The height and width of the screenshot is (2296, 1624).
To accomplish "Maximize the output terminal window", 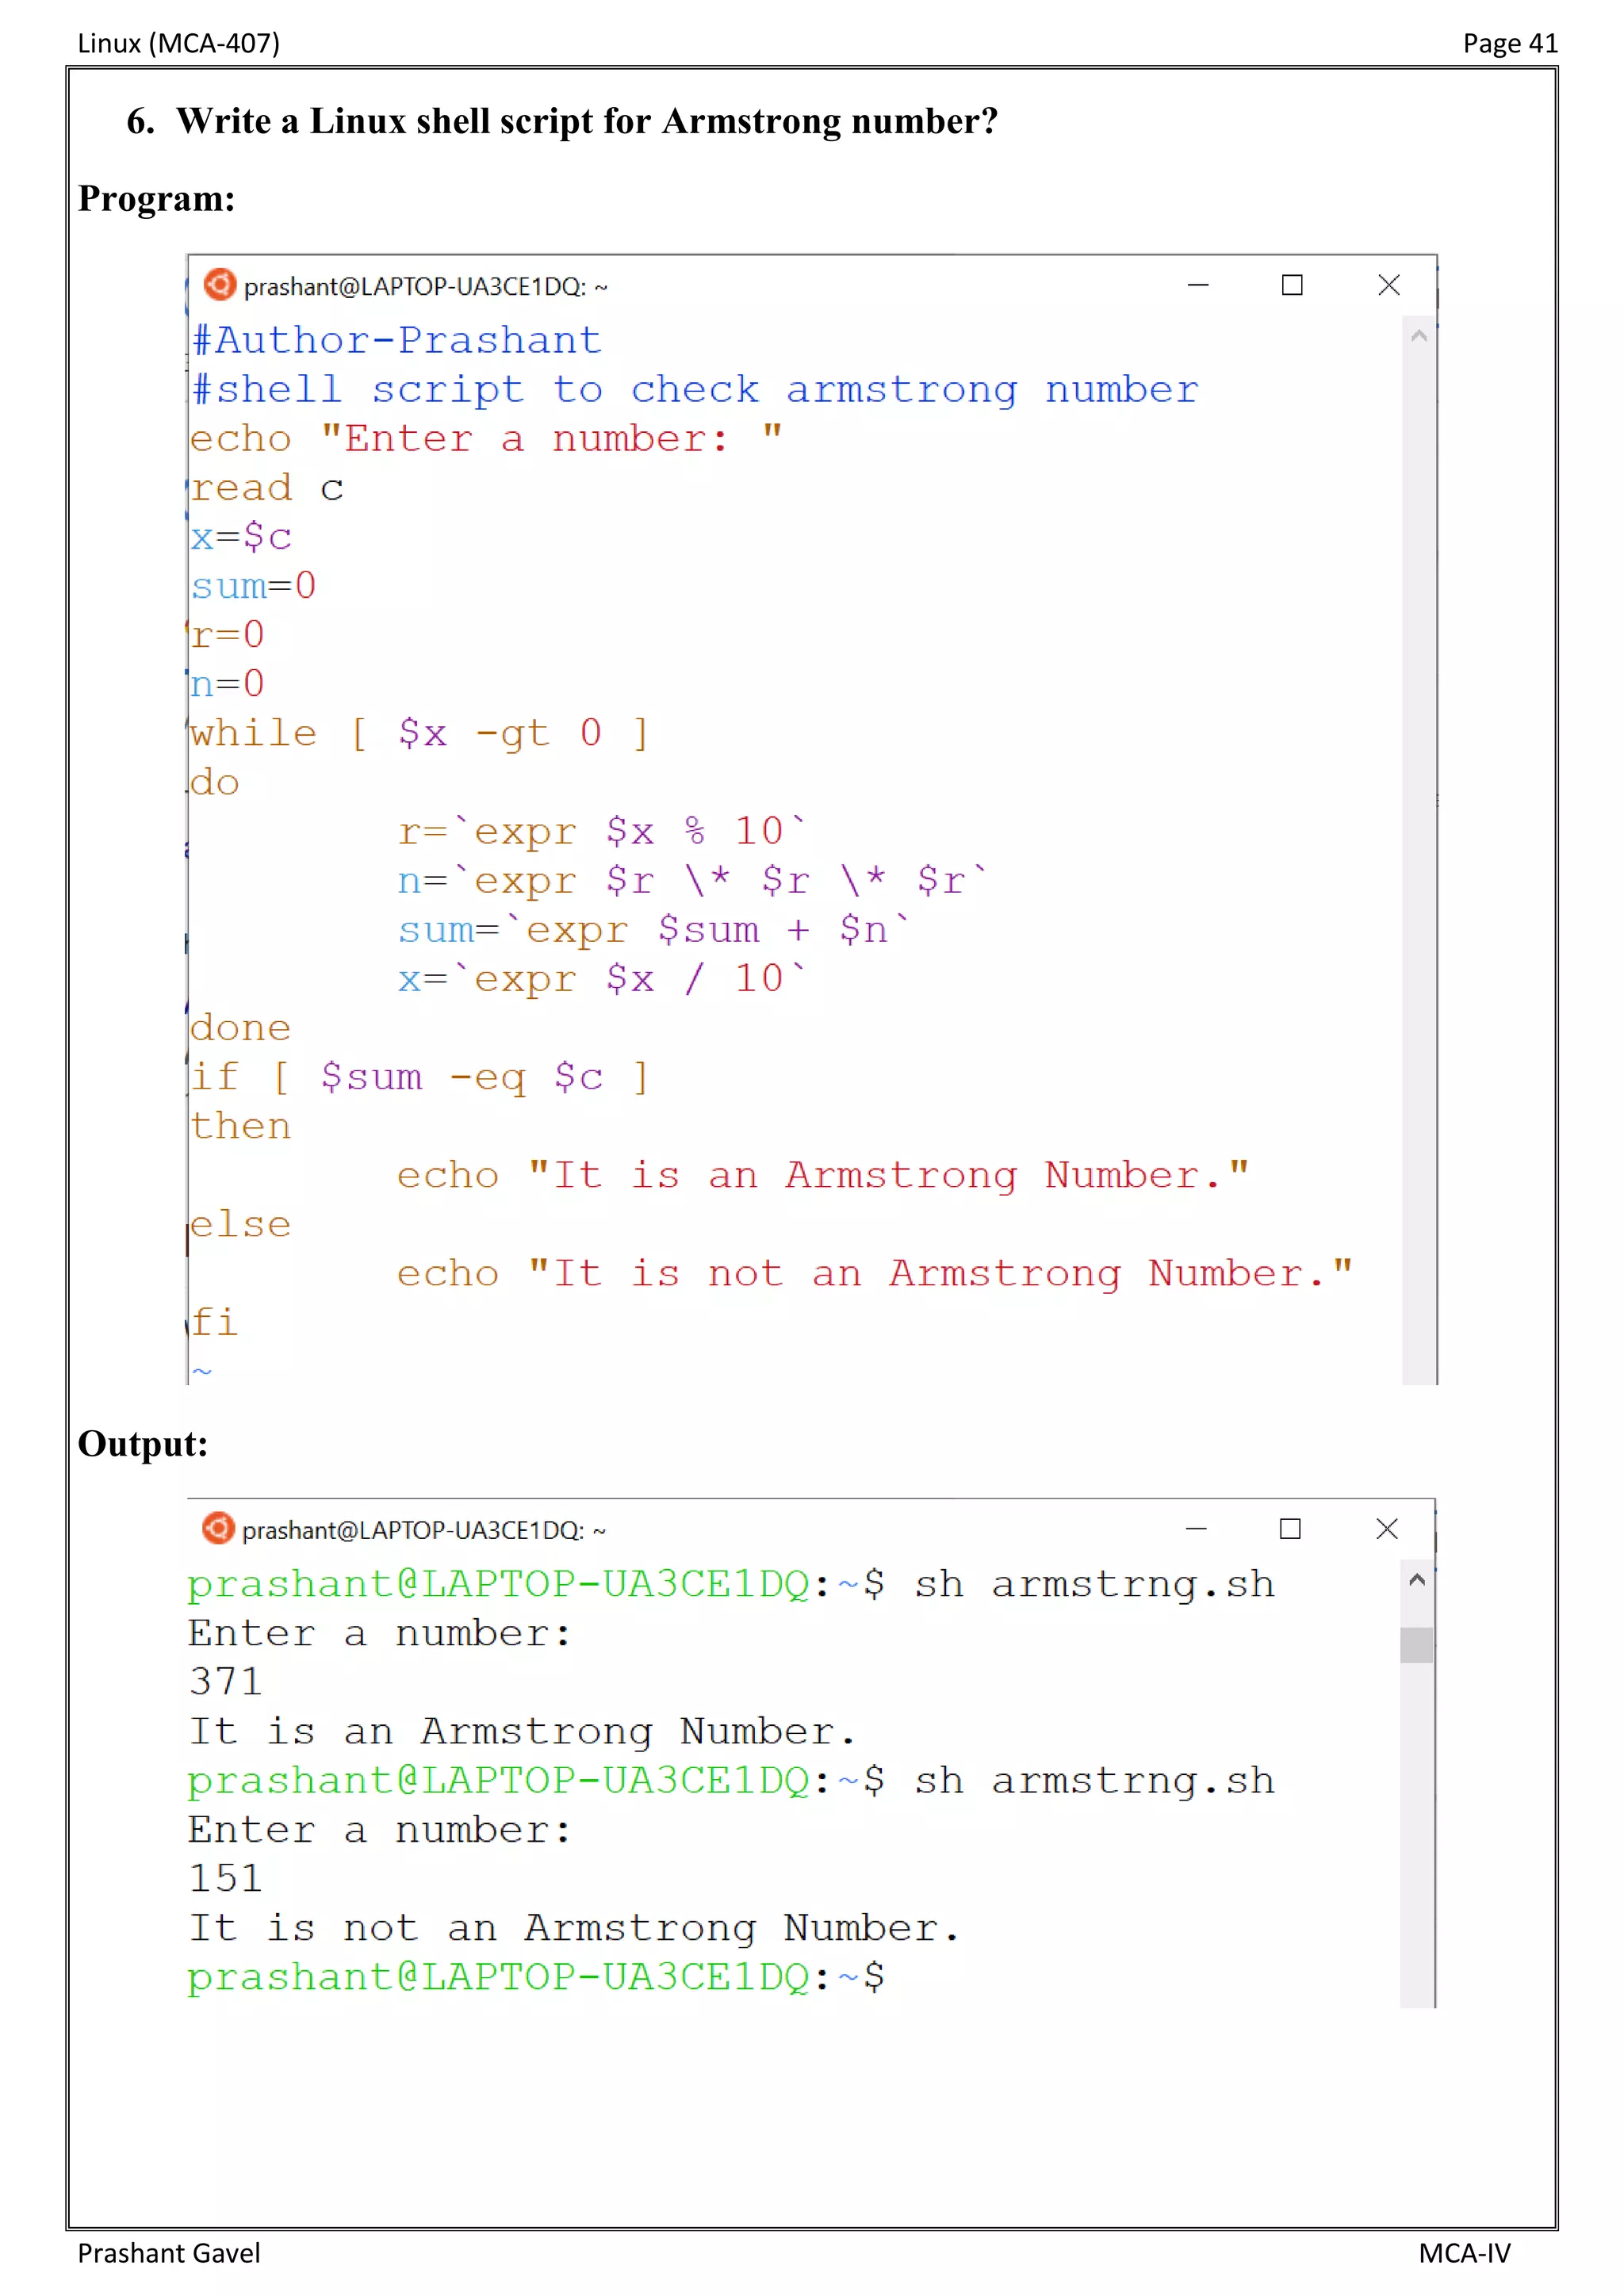I will coord(1290,1528).
